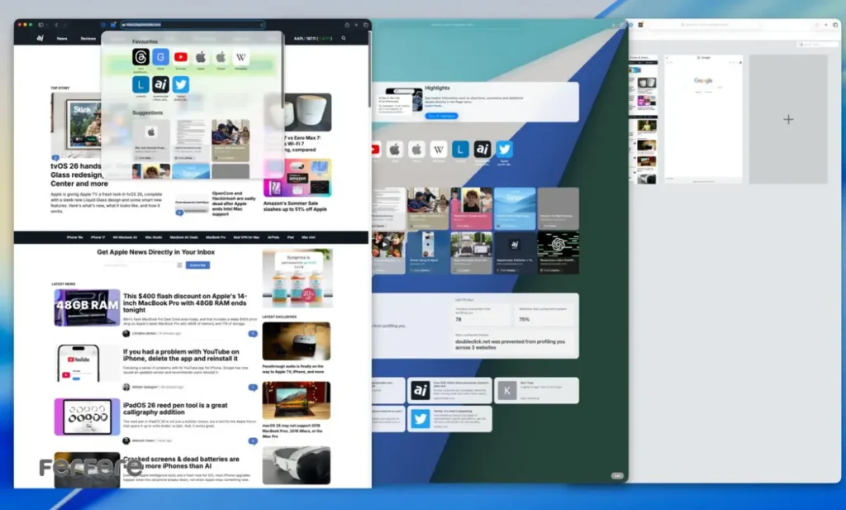This screenshot has width=846, height=510.
Task: Show the tab overview from the left window toolbar
Action: (366, 25)
